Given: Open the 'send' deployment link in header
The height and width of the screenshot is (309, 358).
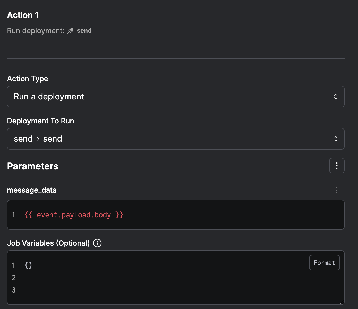Looking at the screenshot, I should [x=84, y=31].
